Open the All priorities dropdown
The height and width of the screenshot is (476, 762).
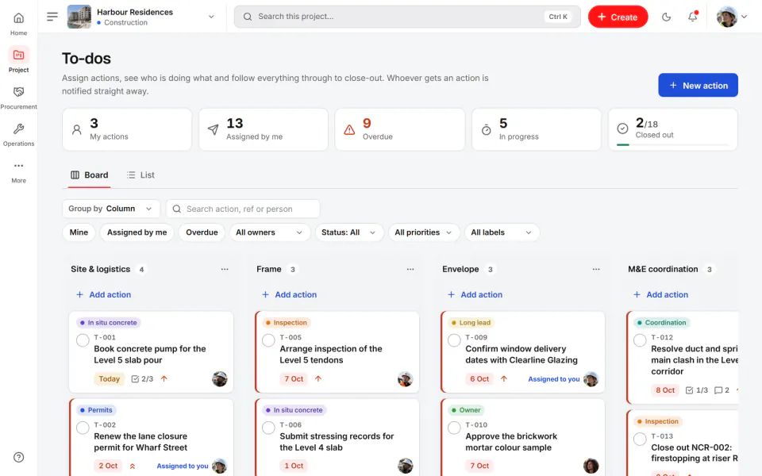(423, 232)
